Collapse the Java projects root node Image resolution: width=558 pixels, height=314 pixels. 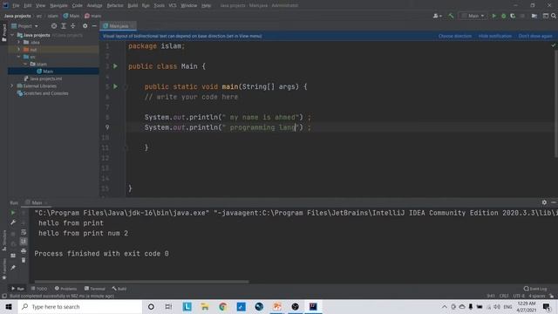(x=12, y=35)
